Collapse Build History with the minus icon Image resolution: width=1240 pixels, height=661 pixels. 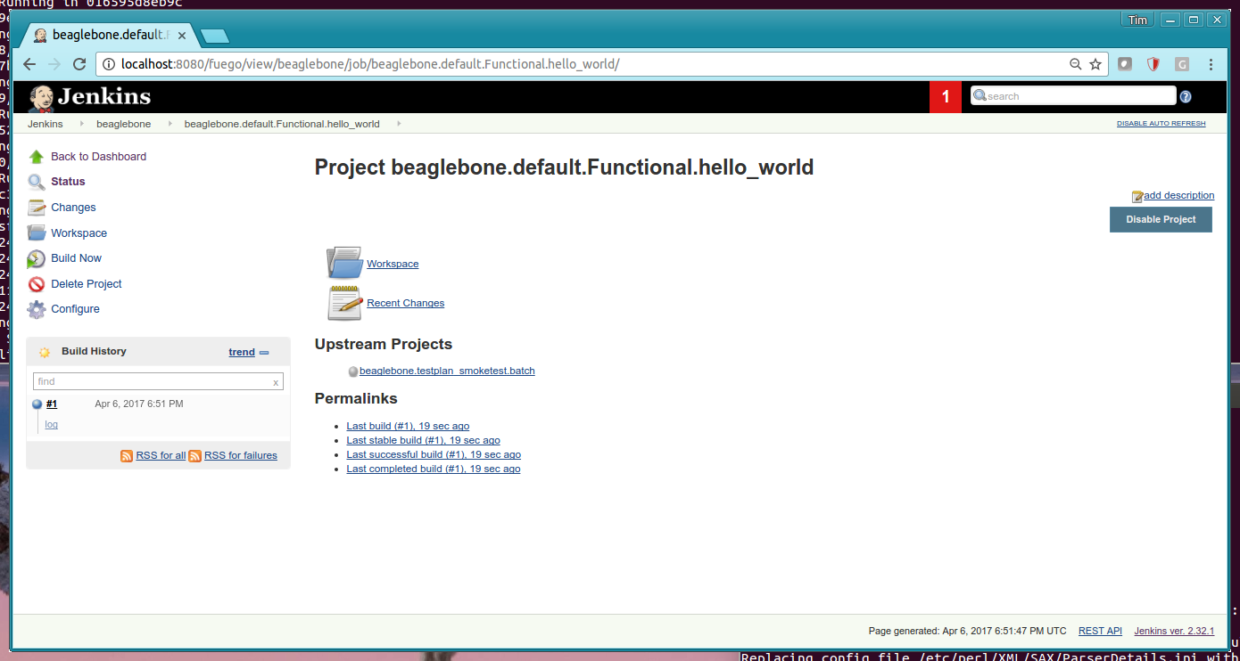(x=264, y=353)
